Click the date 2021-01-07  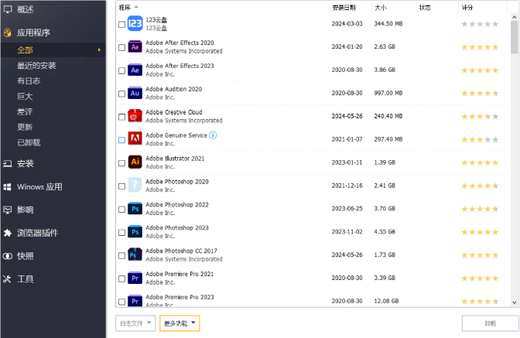click(x=347, y=139)
